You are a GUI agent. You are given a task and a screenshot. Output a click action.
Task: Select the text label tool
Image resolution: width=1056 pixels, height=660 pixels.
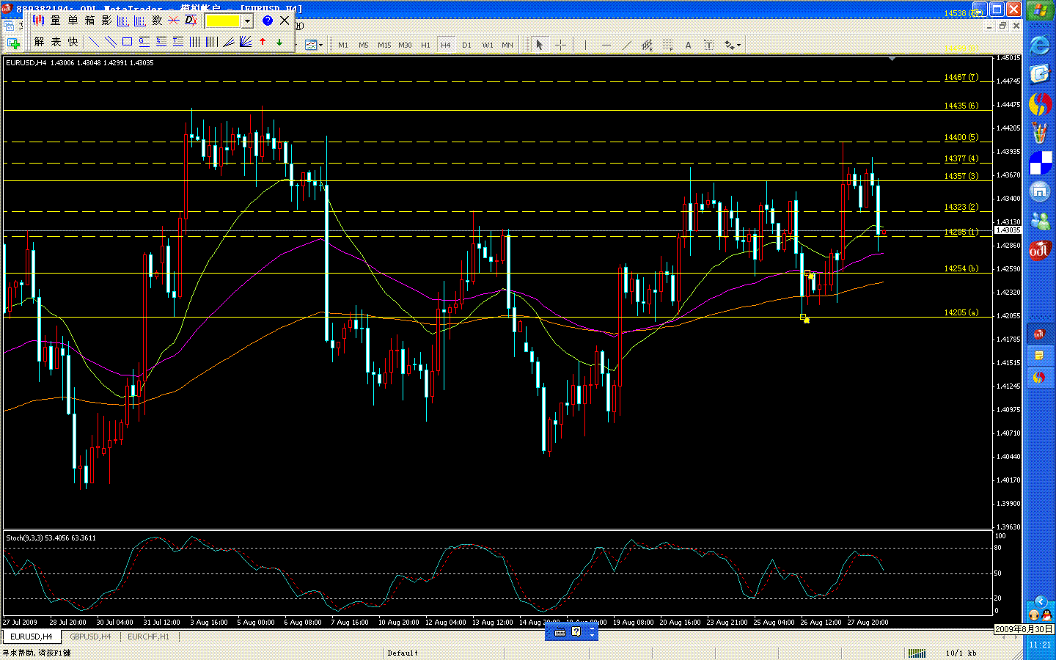708,45
